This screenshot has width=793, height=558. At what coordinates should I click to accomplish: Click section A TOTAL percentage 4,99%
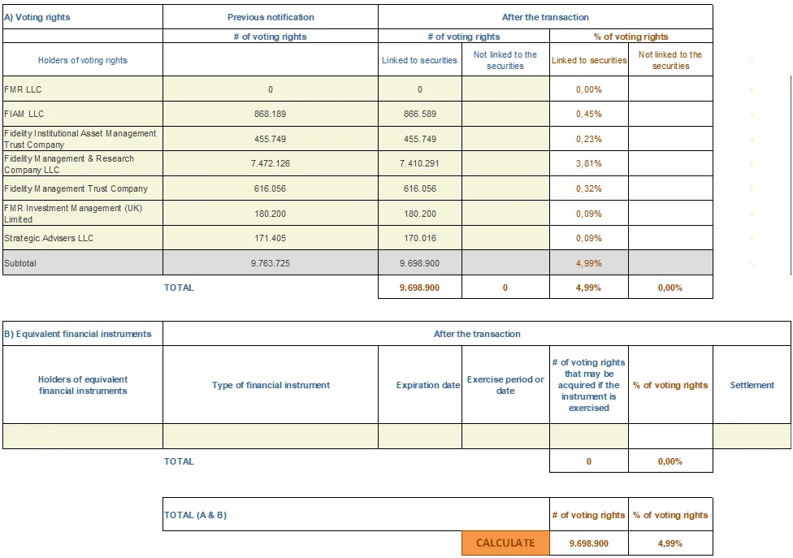tap(589, 287)
